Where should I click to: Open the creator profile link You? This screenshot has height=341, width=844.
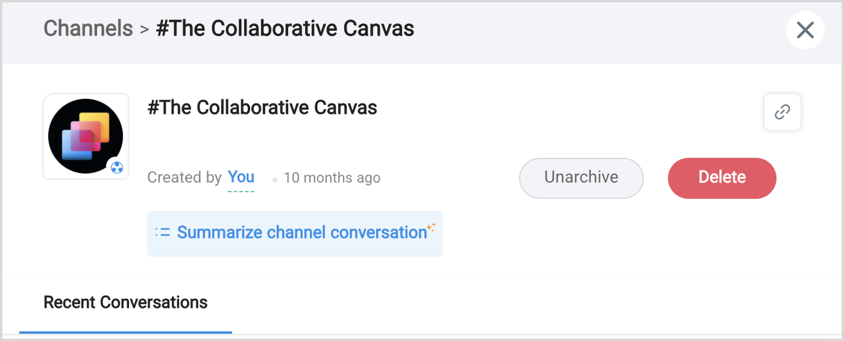coord(241,177)
